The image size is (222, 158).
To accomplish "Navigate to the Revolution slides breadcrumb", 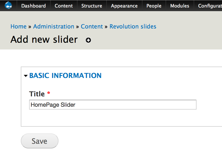I will 133,26.
